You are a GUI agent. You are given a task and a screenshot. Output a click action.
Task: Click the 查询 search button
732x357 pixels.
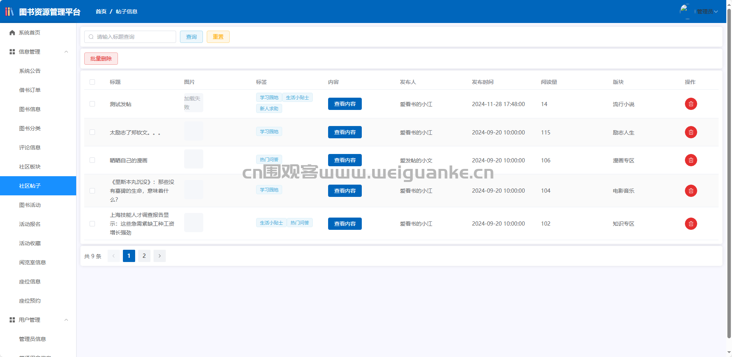tap(191, 37)
